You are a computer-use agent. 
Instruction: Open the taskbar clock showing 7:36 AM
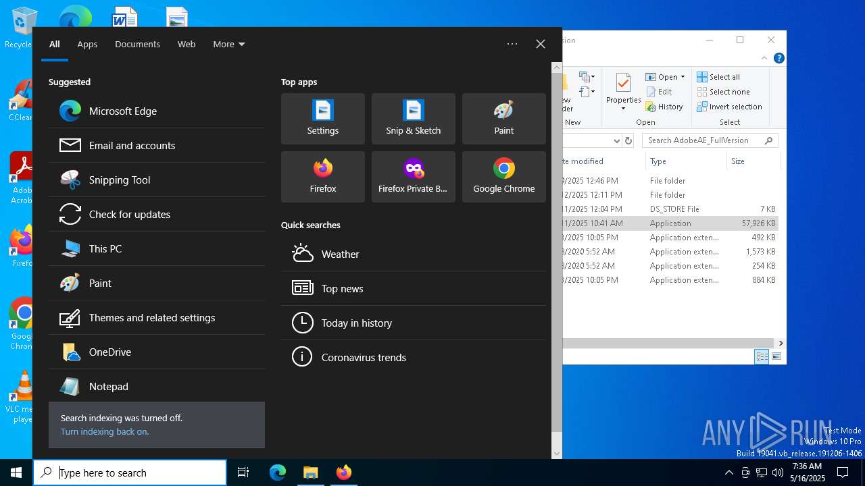coord(808,473)
